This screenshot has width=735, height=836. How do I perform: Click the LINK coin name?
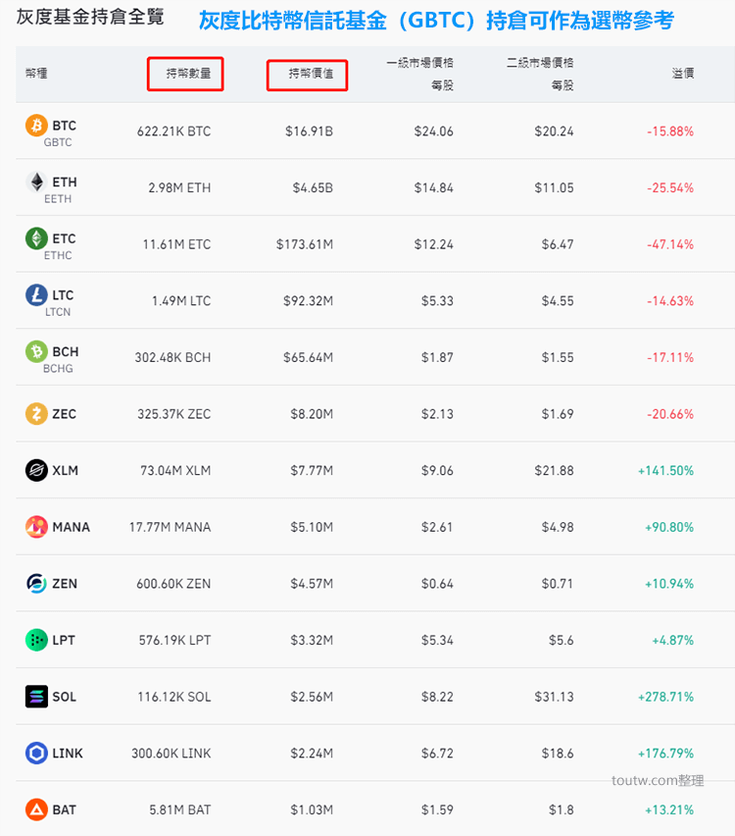(67, 753)
